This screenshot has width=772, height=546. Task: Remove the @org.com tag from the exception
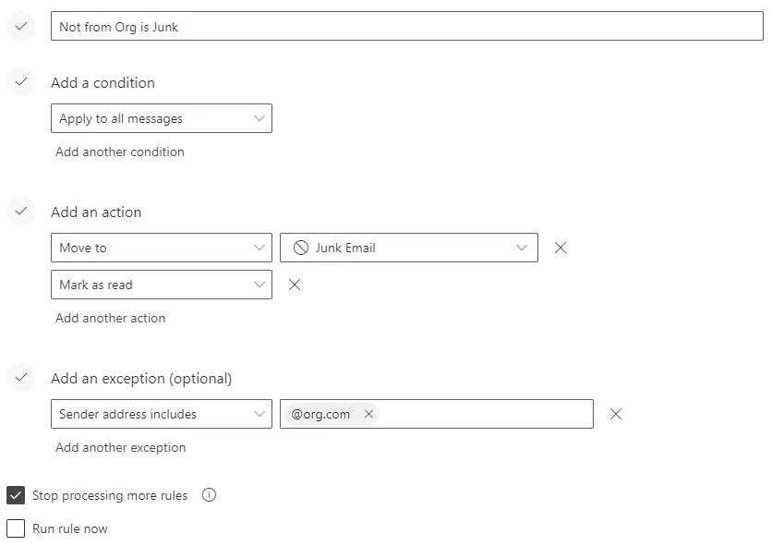[x=368, y=414]
